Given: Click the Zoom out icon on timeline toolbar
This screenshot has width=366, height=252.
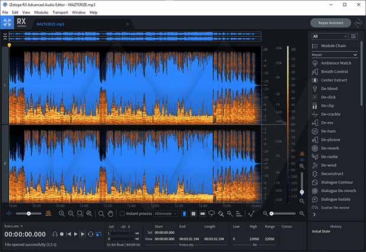Looking at the screenshot, I should click(x=71, y=214).
